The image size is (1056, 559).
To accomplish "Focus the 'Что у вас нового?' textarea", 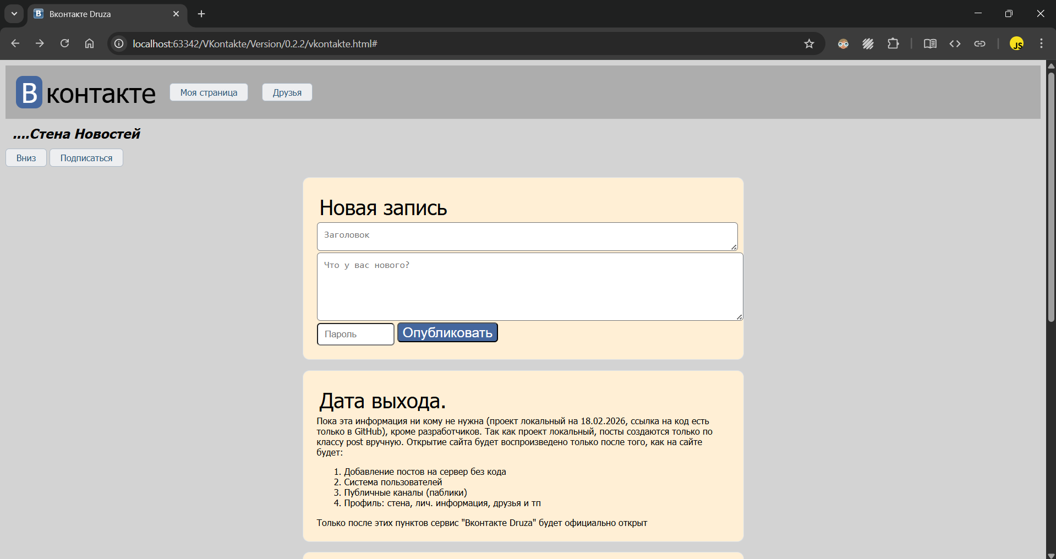I will pyautogui.click(x=530, y=287).
